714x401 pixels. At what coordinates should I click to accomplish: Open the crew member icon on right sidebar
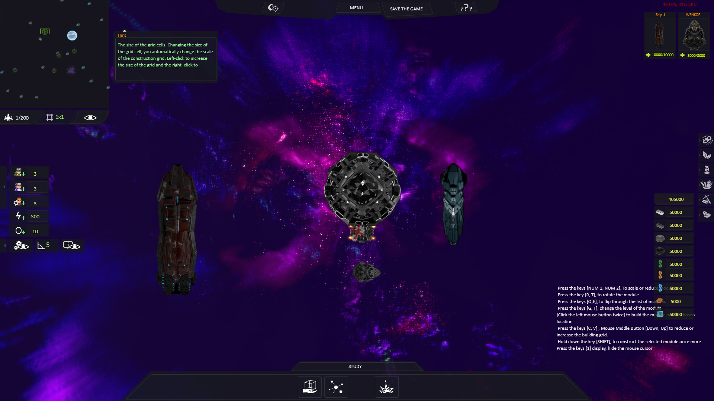[x=706, y=170]
